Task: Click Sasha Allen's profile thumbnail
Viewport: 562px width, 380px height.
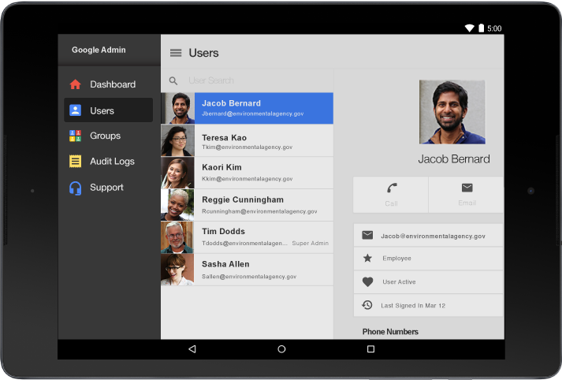Action: pos(177,270)
